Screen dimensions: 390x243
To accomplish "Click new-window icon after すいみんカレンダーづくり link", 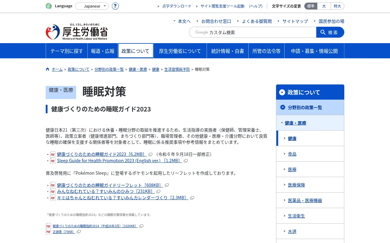I will (x=192, y=198).
